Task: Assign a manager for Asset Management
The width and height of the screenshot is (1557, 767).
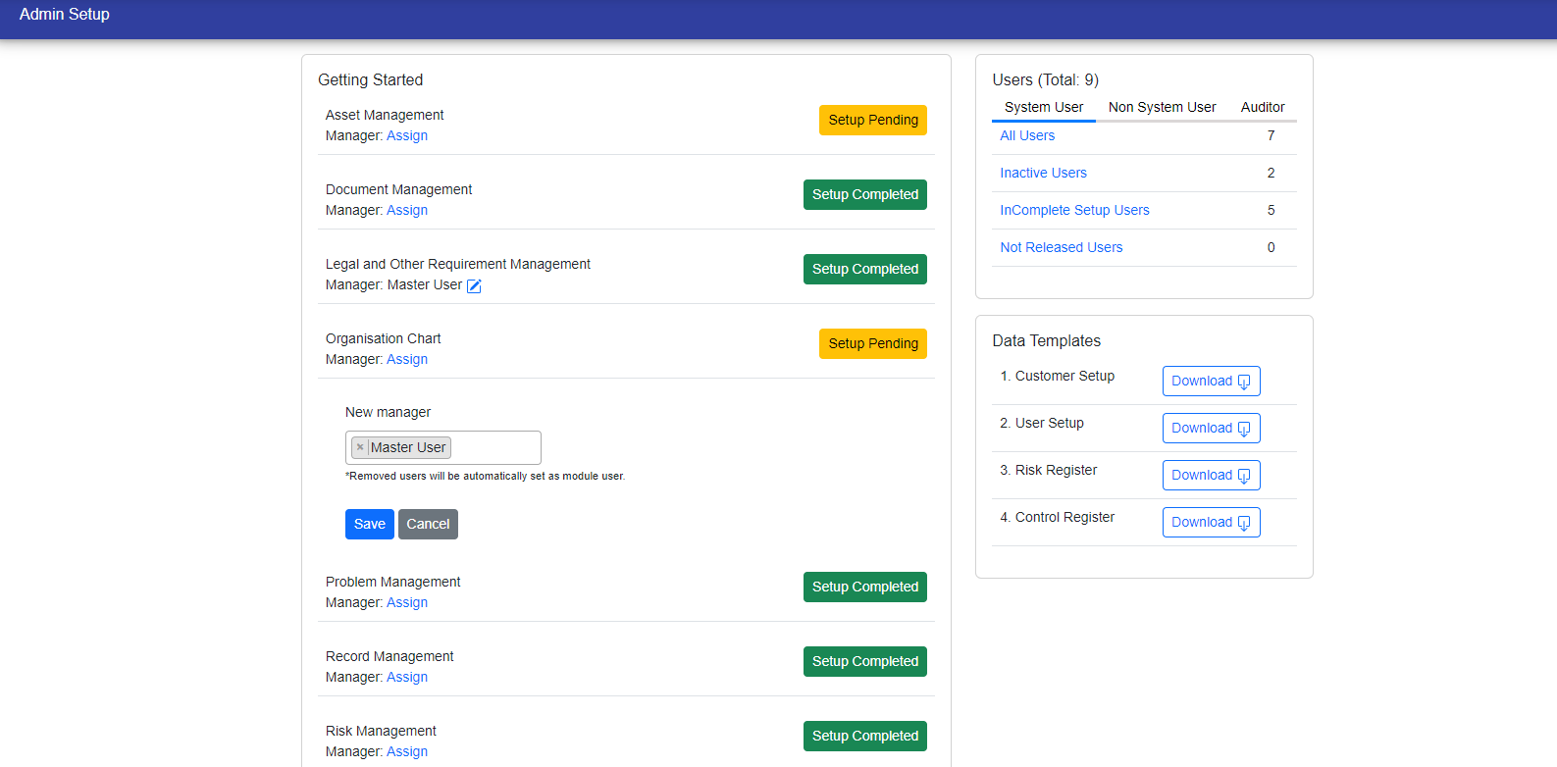Action: [x=407, y=135]
